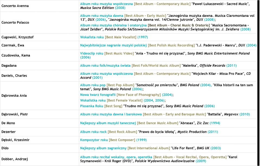260x166 pixels.
Task: Click the '[Best Polish Music Recording]' translation
Action: coord(171,45)
